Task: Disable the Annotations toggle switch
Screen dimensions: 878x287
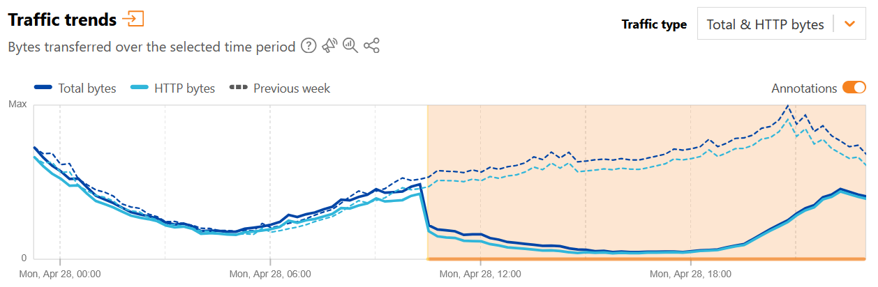Action: [x=854, y=88]
